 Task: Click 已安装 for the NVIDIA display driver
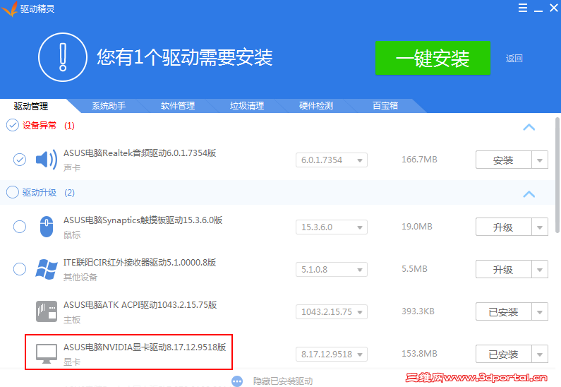[x=503, y=354]
